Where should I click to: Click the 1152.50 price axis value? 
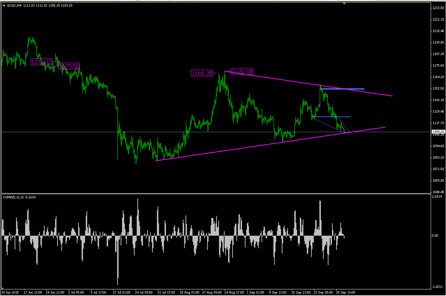coord(438,89)
